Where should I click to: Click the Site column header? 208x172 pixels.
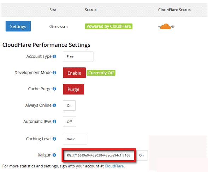(53, 10)
